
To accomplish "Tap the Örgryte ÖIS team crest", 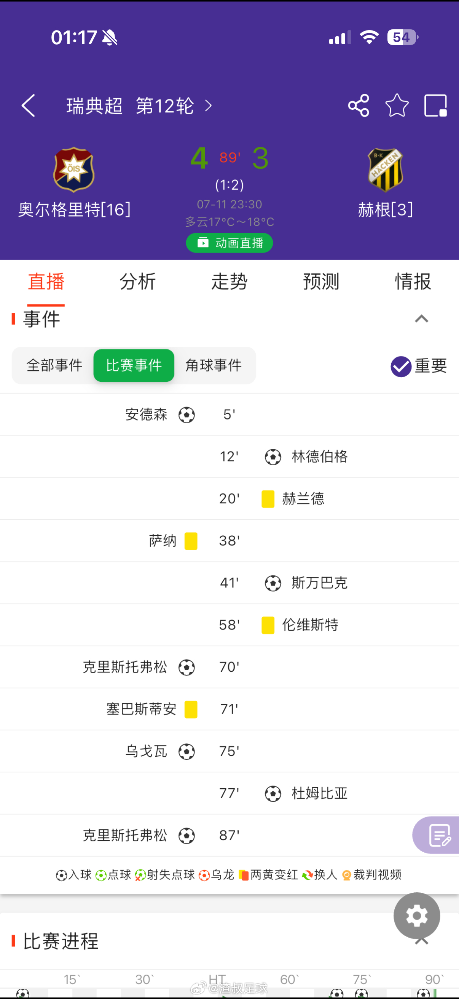I will point(73,170).
